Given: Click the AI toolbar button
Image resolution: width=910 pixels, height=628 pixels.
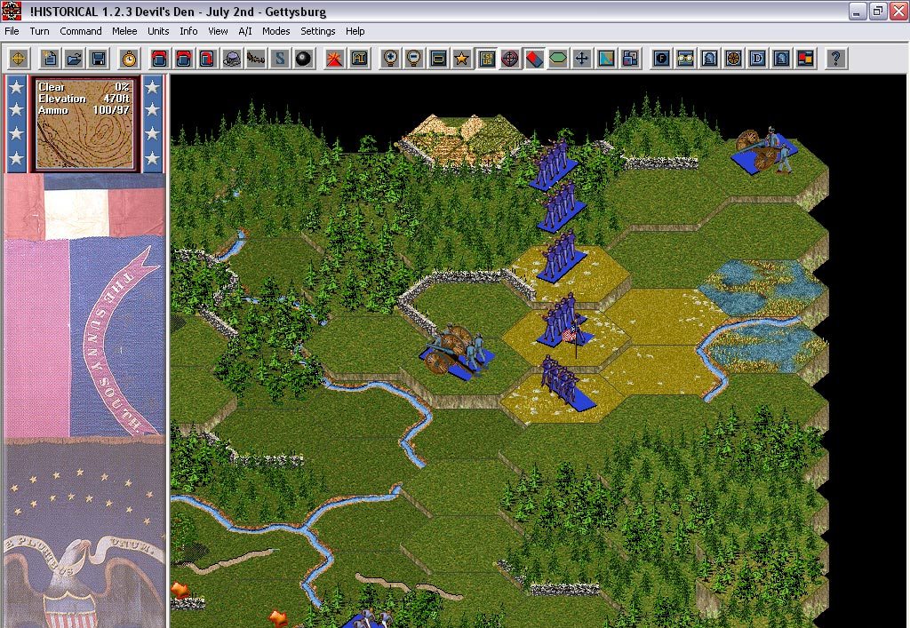Looking at the screenshot, I should point(359,59).
